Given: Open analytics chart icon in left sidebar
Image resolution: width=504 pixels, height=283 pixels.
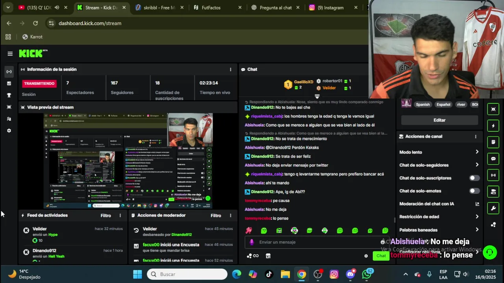Looking at the screenshot, I should pos(9,83).
